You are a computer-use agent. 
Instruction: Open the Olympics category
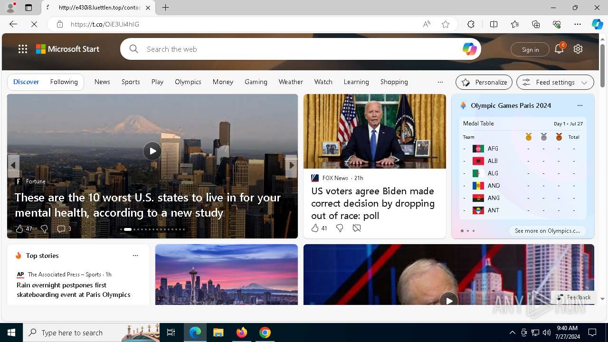tap(188, 82)
